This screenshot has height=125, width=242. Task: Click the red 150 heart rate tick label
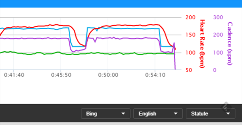coord(191,35)
